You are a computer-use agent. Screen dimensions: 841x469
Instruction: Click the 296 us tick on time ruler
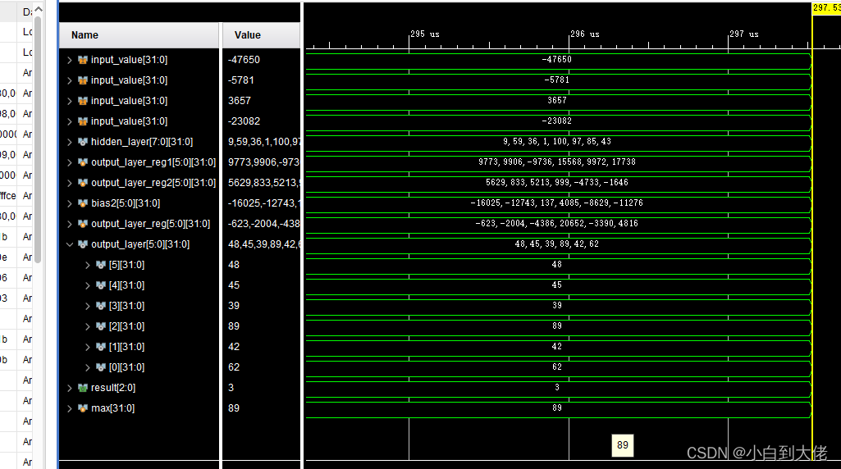[x=585, y=34]
